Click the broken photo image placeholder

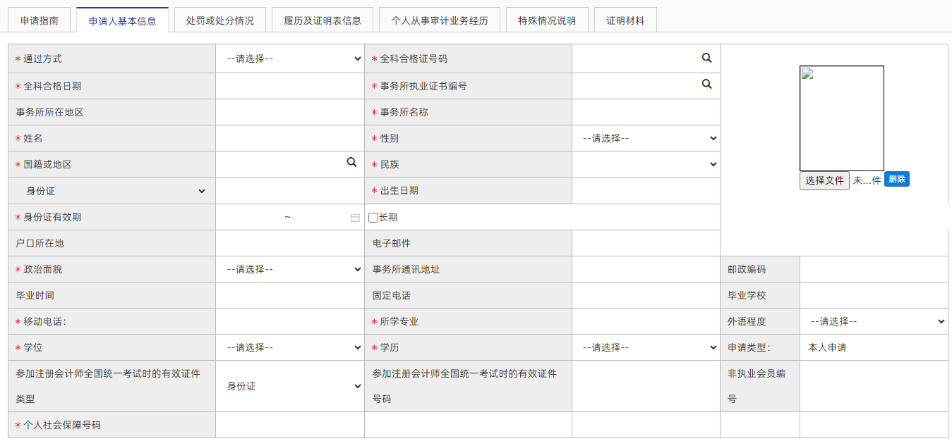pyautogui.click(x=841, y=118)
